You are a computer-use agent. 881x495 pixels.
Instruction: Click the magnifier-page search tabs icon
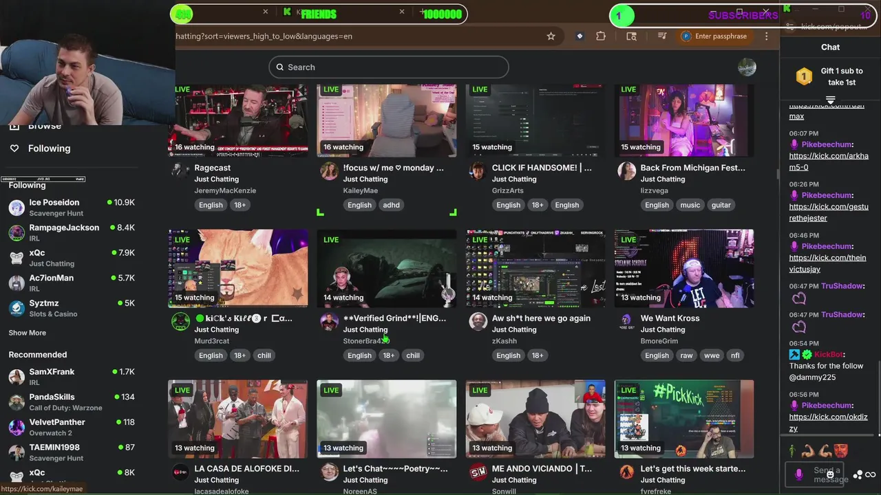(x=631, y=36)
